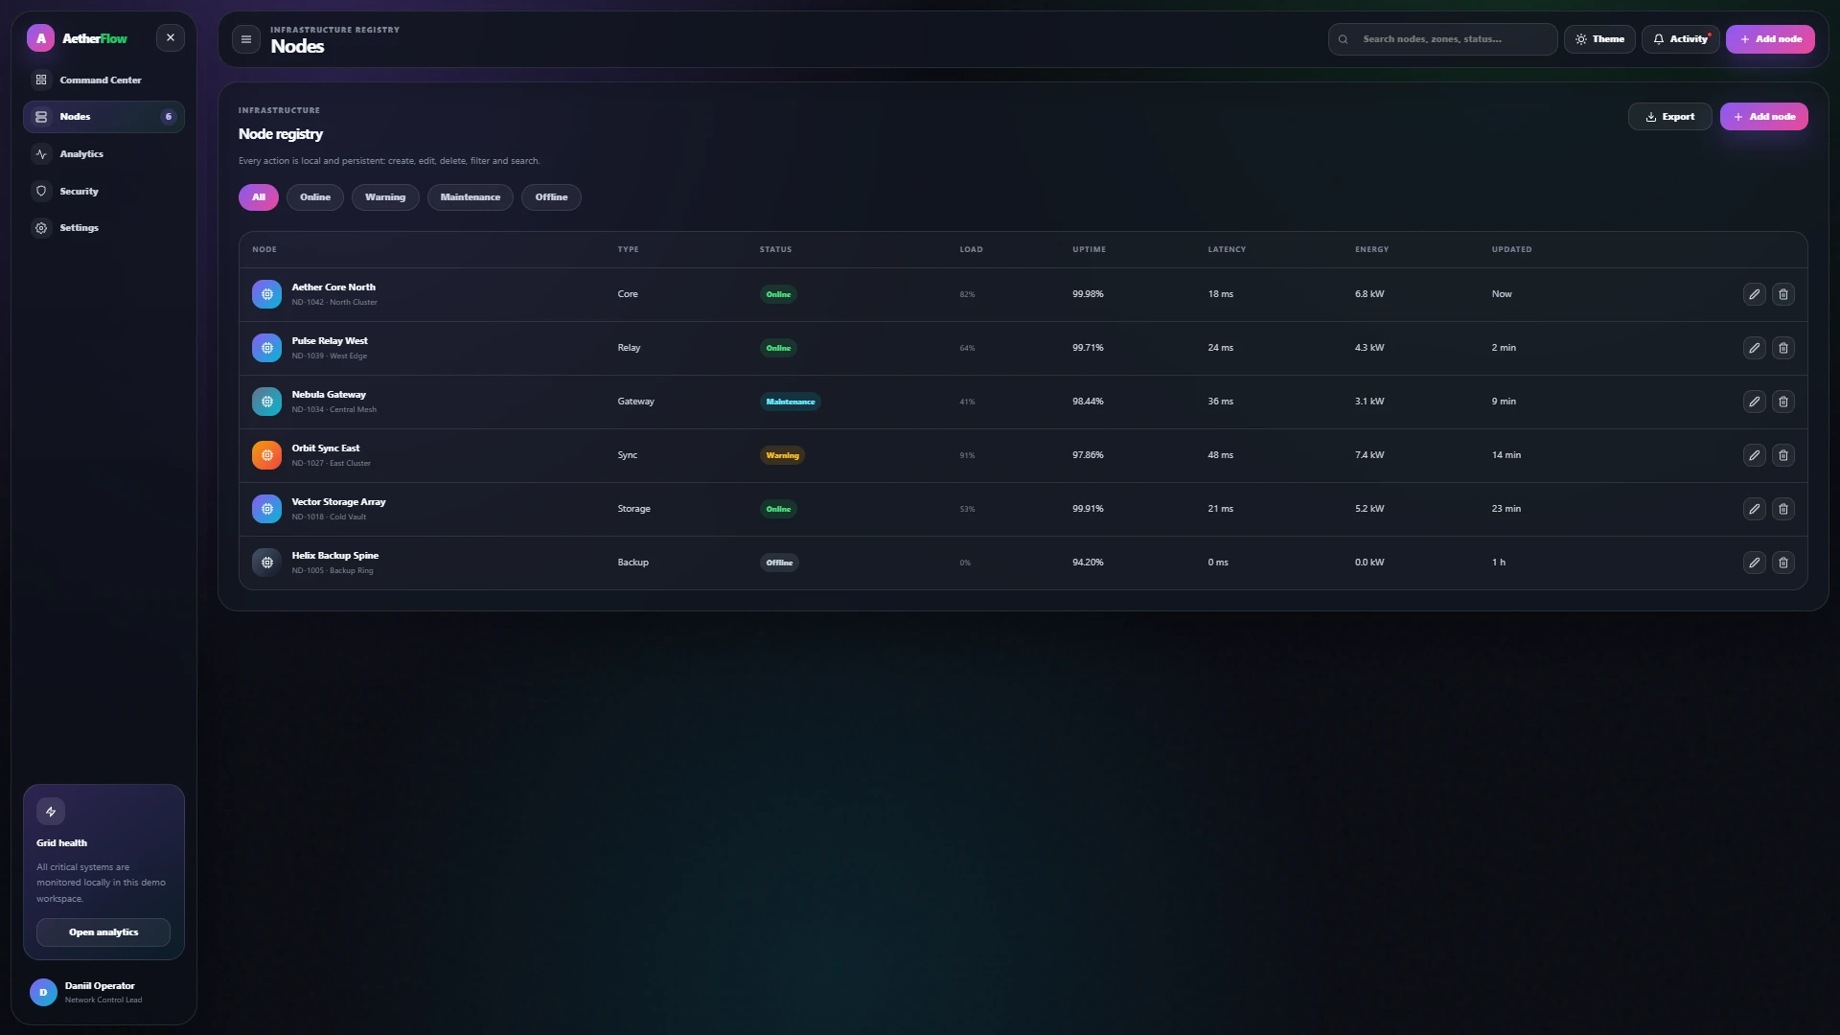Toggle the Theme button

[x=1599, y=39]
